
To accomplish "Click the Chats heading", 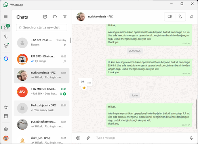I will (x=22, y=17).
